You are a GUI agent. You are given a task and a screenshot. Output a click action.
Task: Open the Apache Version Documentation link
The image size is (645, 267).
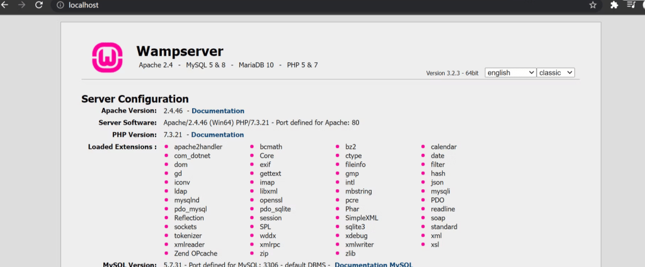tap(217, 111)
